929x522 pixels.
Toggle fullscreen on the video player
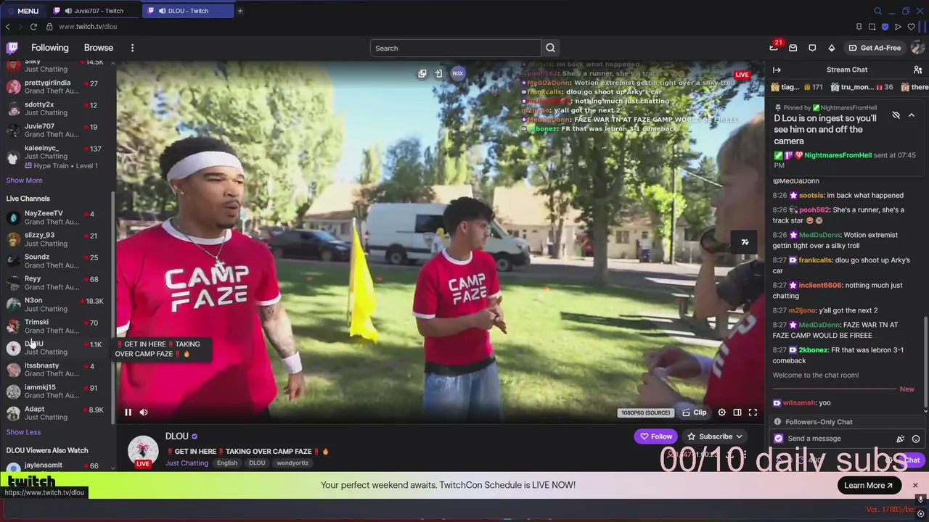pyautogui.click(x=753, y=413)
